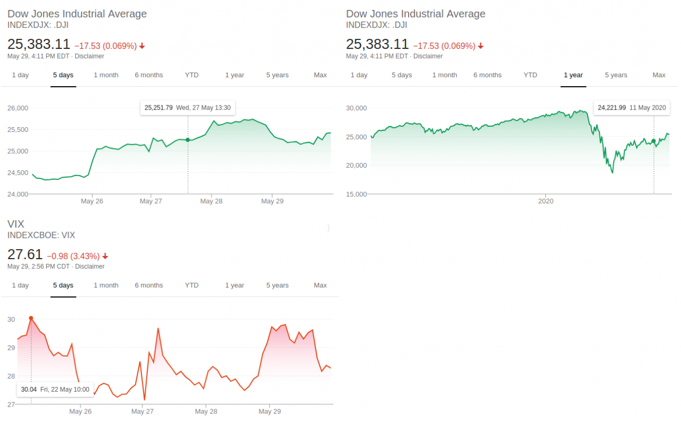
Task: Select "1 day" tab on the VIX chart
Action: click(x=20, y=285)
